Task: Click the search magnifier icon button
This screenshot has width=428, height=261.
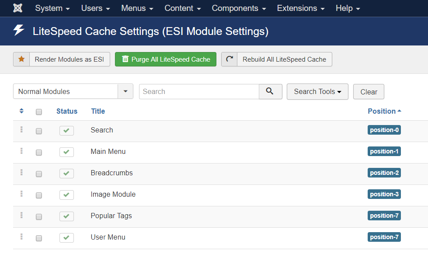Action: point(270,91)
